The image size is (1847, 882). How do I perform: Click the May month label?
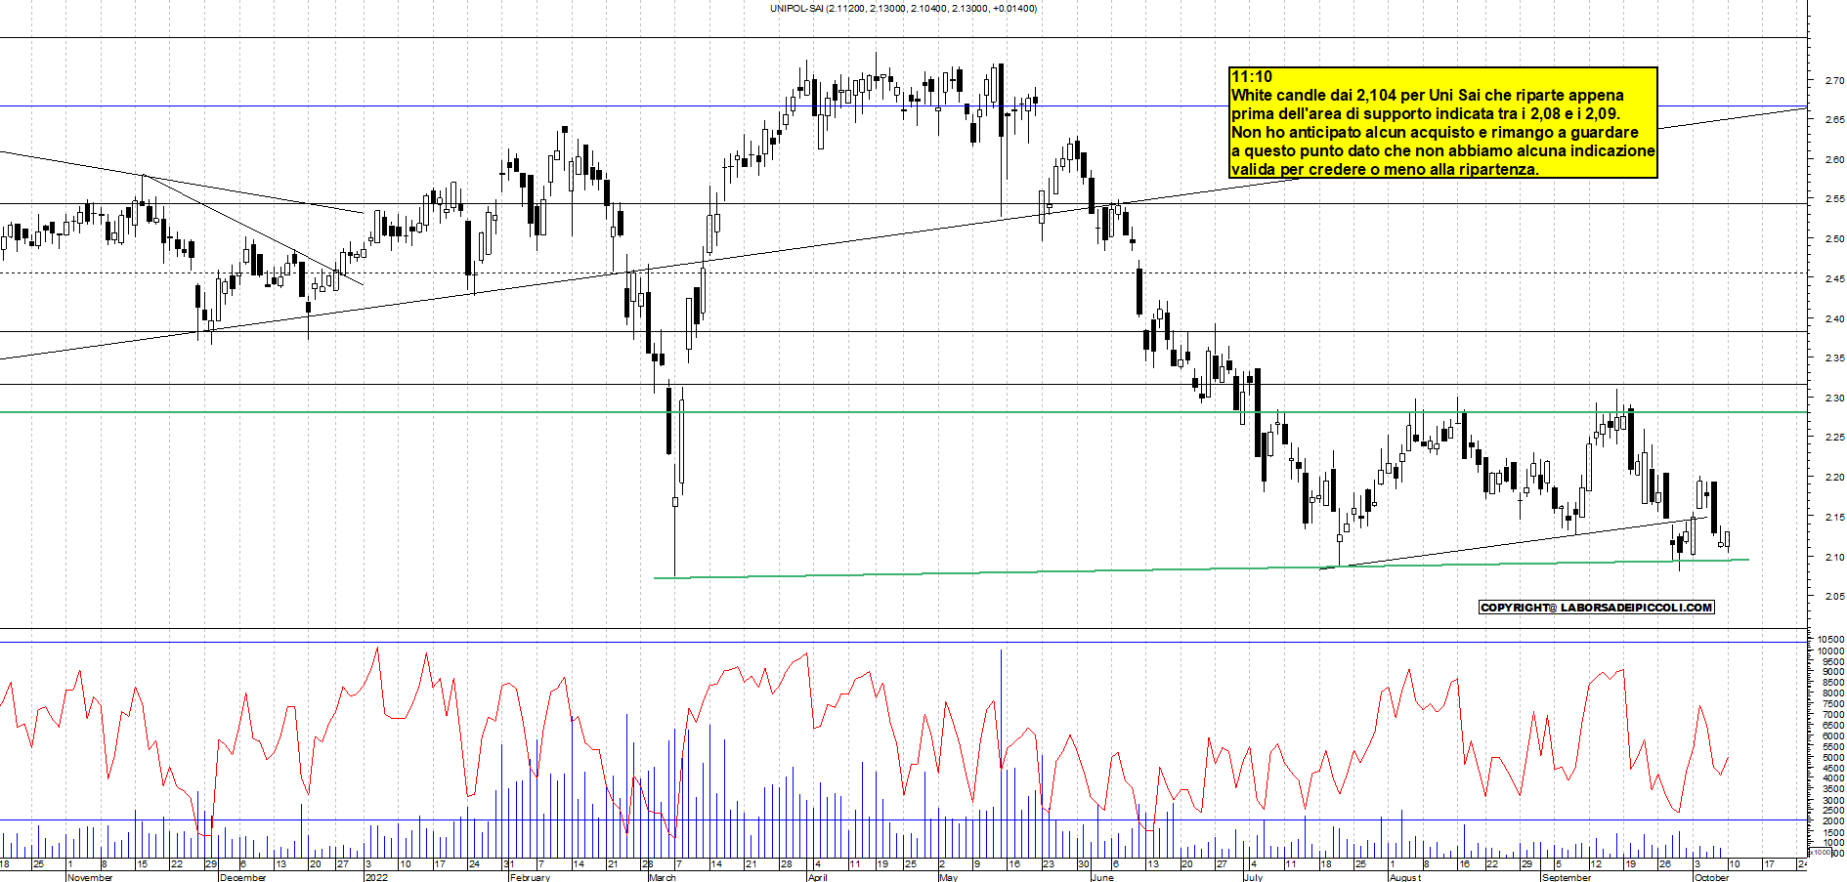(948, 877)
